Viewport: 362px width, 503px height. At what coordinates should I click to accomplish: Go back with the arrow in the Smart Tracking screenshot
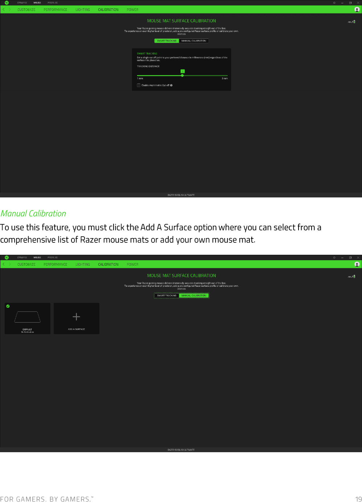4,10
